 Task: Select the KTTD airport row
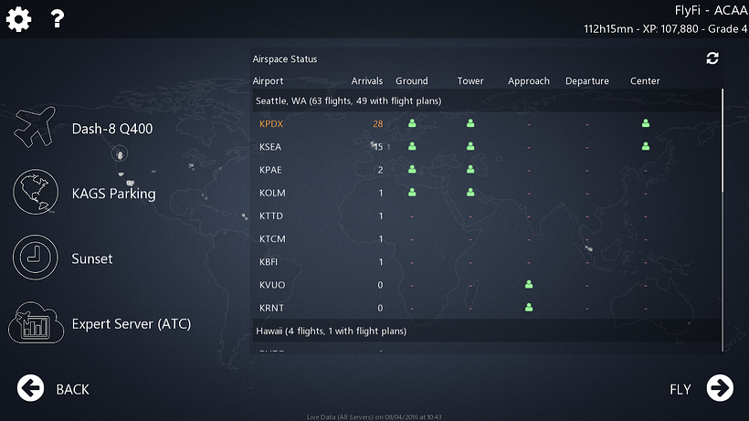tap(486, 216)
